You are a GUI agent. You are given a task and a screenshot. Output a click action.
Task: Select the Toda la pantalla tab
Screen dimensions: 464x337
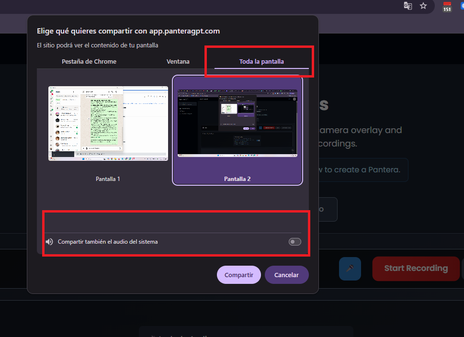(x=261, y=62)
